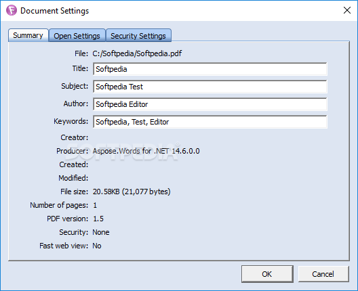Dismiss with the Cancel button

(x=323, y=274)
